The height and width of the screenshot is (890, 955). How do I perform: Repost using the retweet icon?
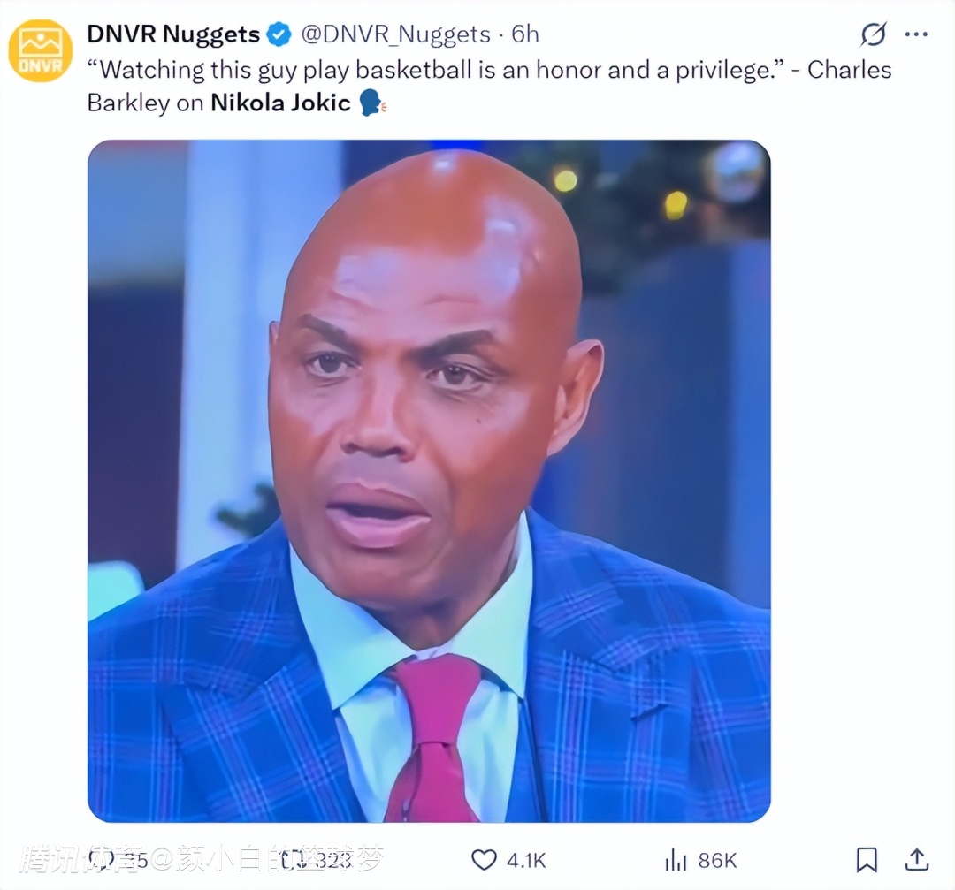pyautogui.click(x=291, y=860)
